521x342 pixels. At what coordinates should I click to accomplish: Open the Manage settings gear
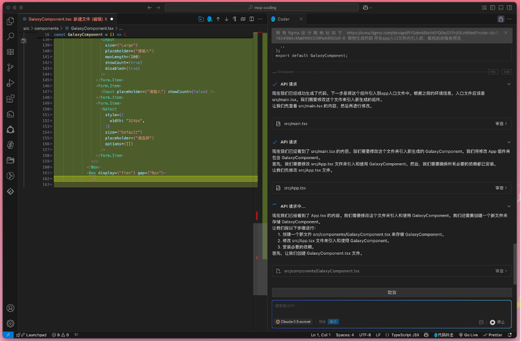(x=10, y=323)
